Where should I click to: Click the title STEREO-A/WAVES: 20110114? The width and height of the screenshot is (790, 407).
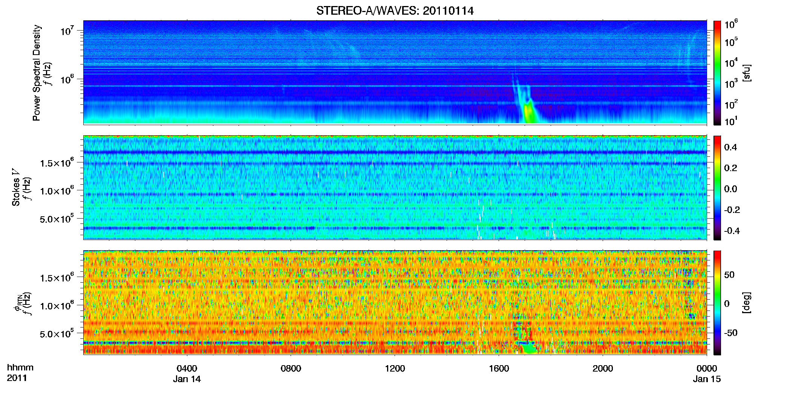(x=395, y=11)
